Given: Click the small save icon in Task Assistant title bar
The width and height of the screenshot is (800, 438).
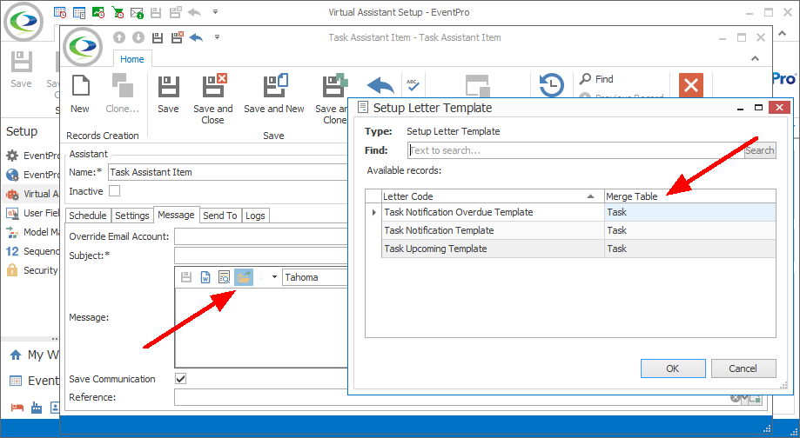Looking at the screenshot, I should point(158,37).
